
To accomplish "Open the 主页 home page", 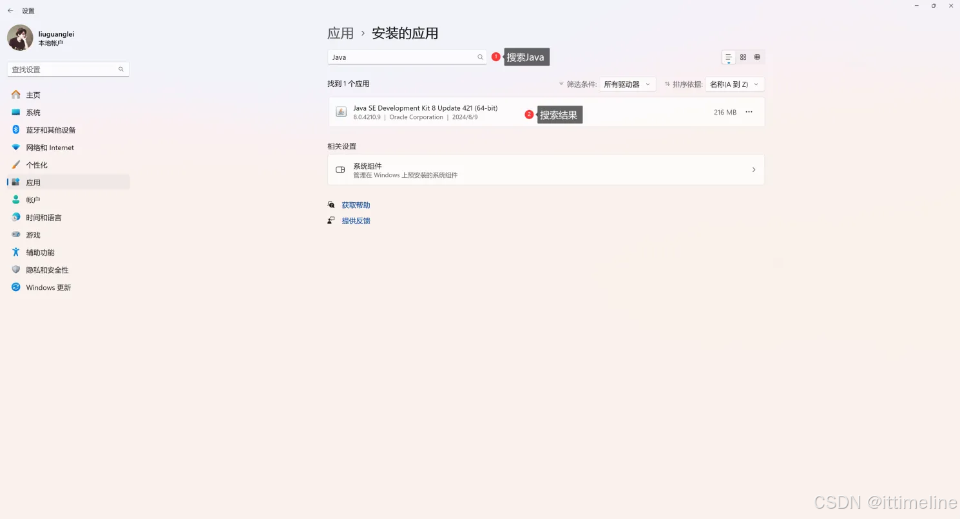I will click(x=68, y=95).
